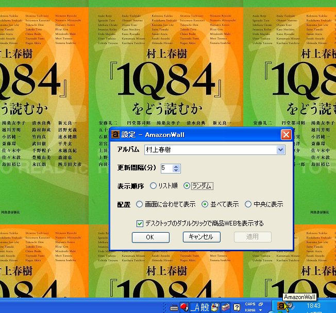Click the language bar restore icon
This screenshot has width=336, height=313.
(261, 304)
